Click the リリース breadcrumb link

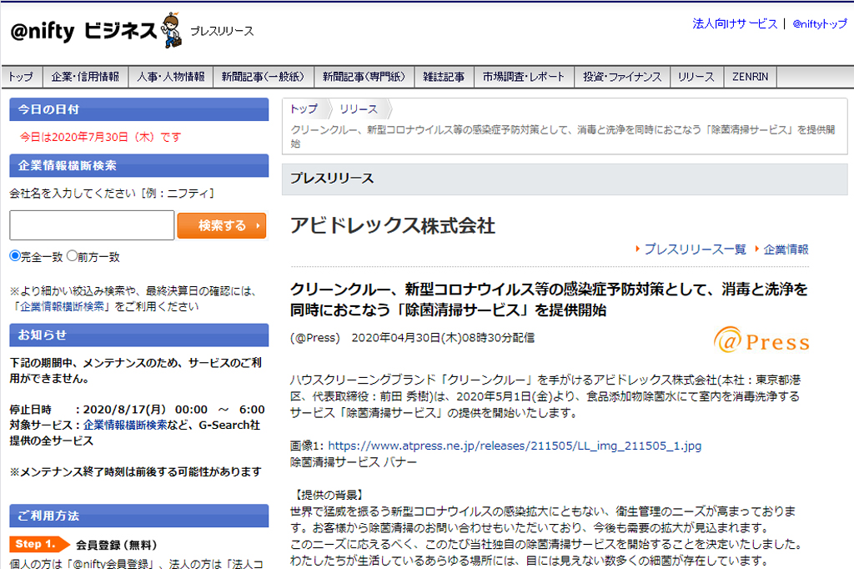[x=359, y=109]
